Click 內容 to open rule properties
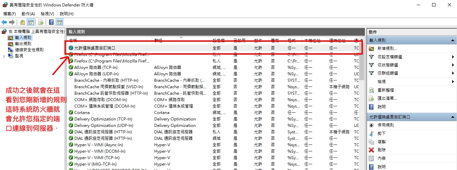The width and height of the screenshot is (457, 170). coord(382,158)
